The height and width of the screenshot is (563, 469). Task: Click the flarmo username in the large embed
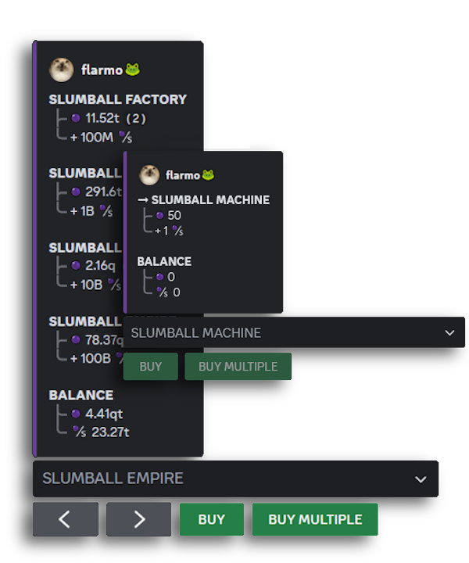[x=102, y=70]
